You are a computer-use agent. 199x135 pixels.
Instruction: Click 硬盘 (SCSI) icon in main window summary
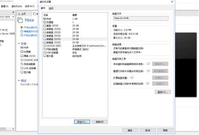22,56
